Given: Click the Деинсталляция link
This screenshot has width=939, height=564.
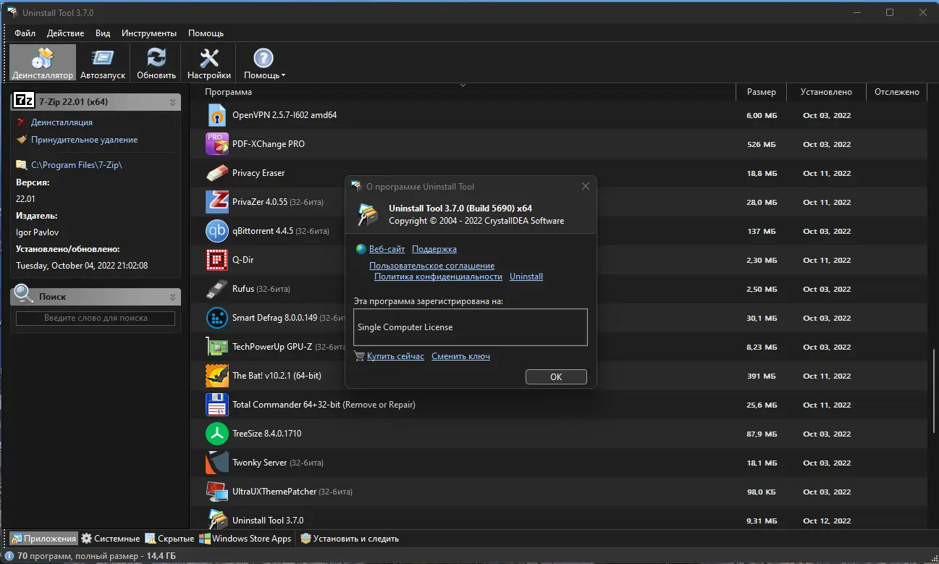Looking at the screenshot, I should click(62, 122).
